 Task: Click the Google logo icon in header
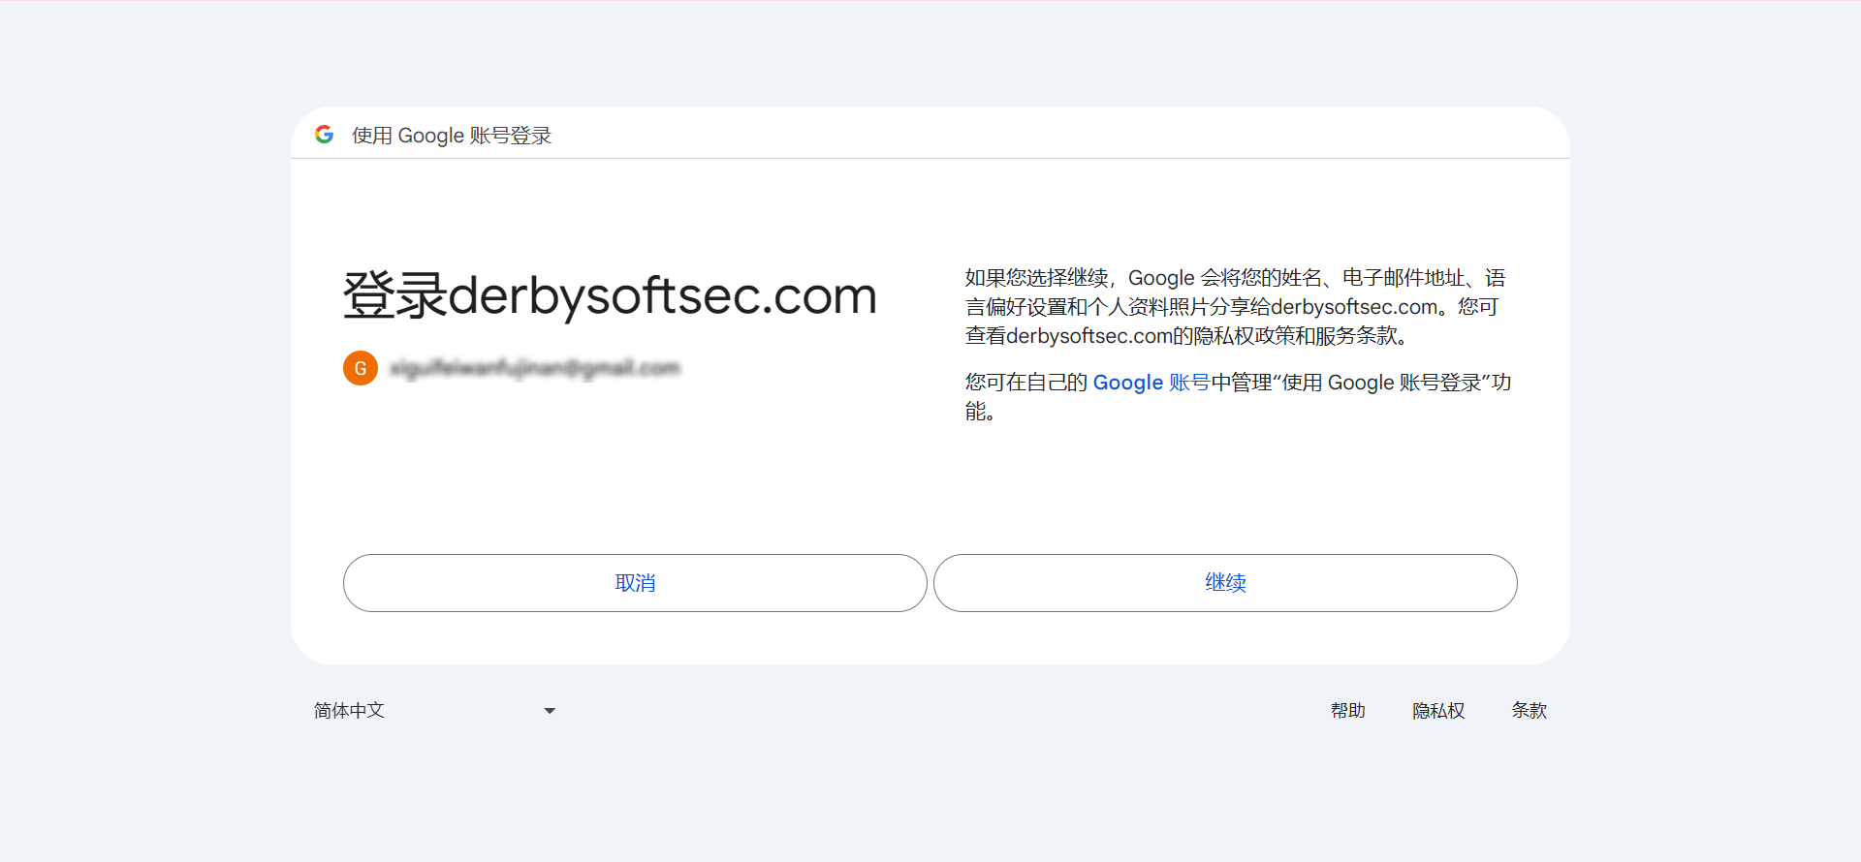click(325, 135)
